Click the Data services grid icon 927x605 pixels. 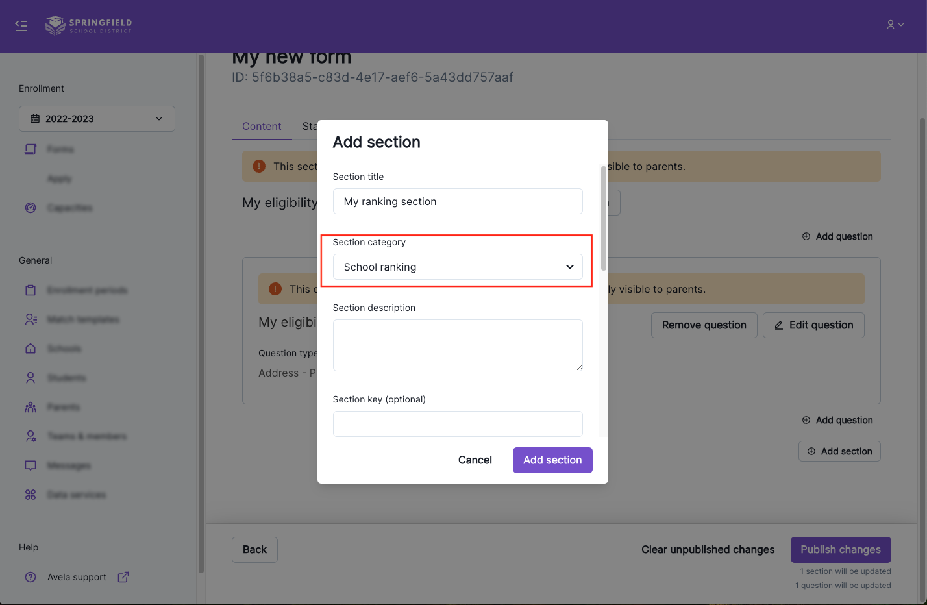pos(31,495)
